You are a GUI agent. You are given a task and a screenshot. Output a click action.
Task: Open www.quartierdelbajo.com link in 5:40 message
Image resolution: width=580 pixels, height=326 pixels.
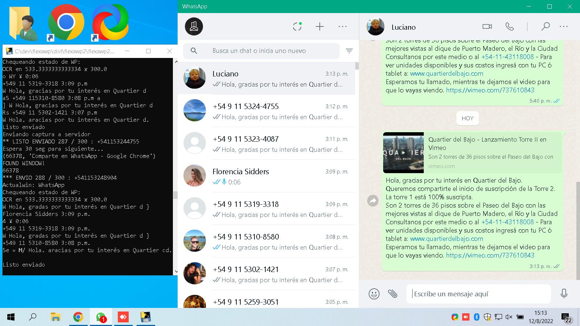click(447, 74)
